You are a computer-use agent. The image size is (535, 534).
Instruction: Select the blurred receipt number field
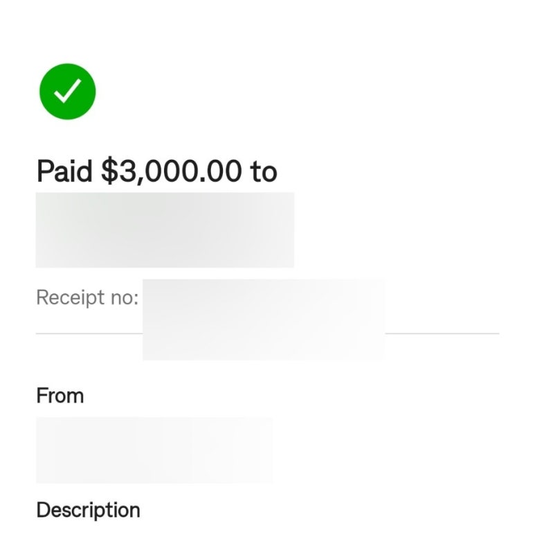(x=264, y=320)
